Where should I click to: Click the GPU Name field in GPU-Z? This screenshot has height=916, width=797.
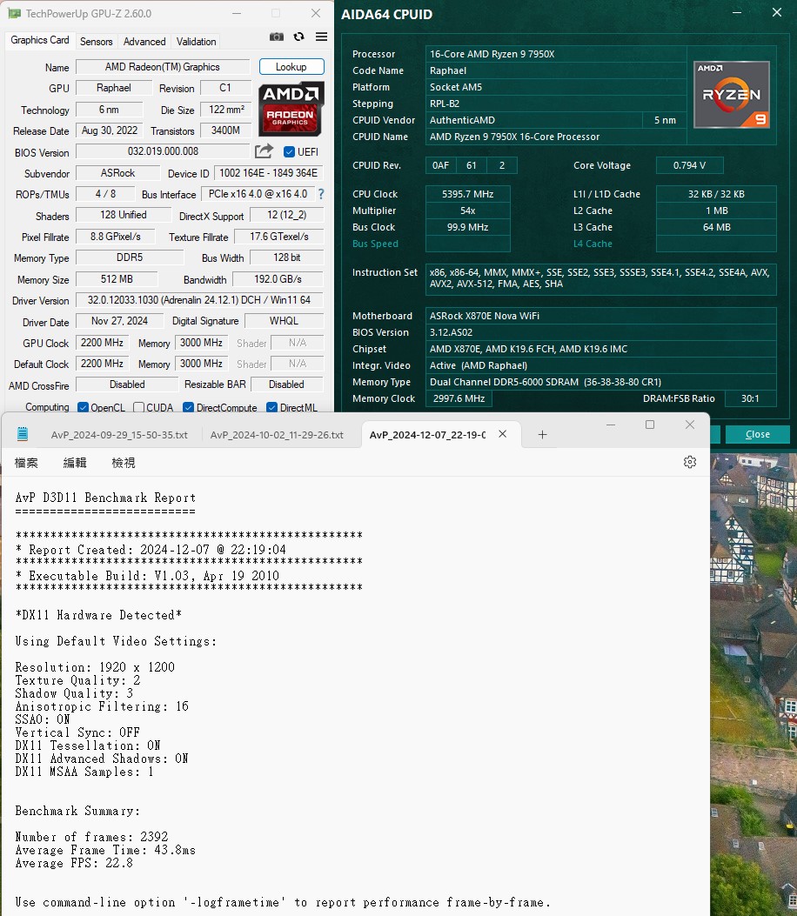tap(163, 67)
